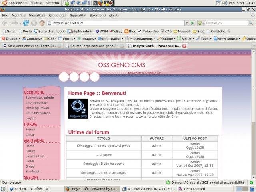Switch to the SourceForge.net ossigeno tab
The image size is (256, 192).
pyautogui.click(x=94, y=46)
